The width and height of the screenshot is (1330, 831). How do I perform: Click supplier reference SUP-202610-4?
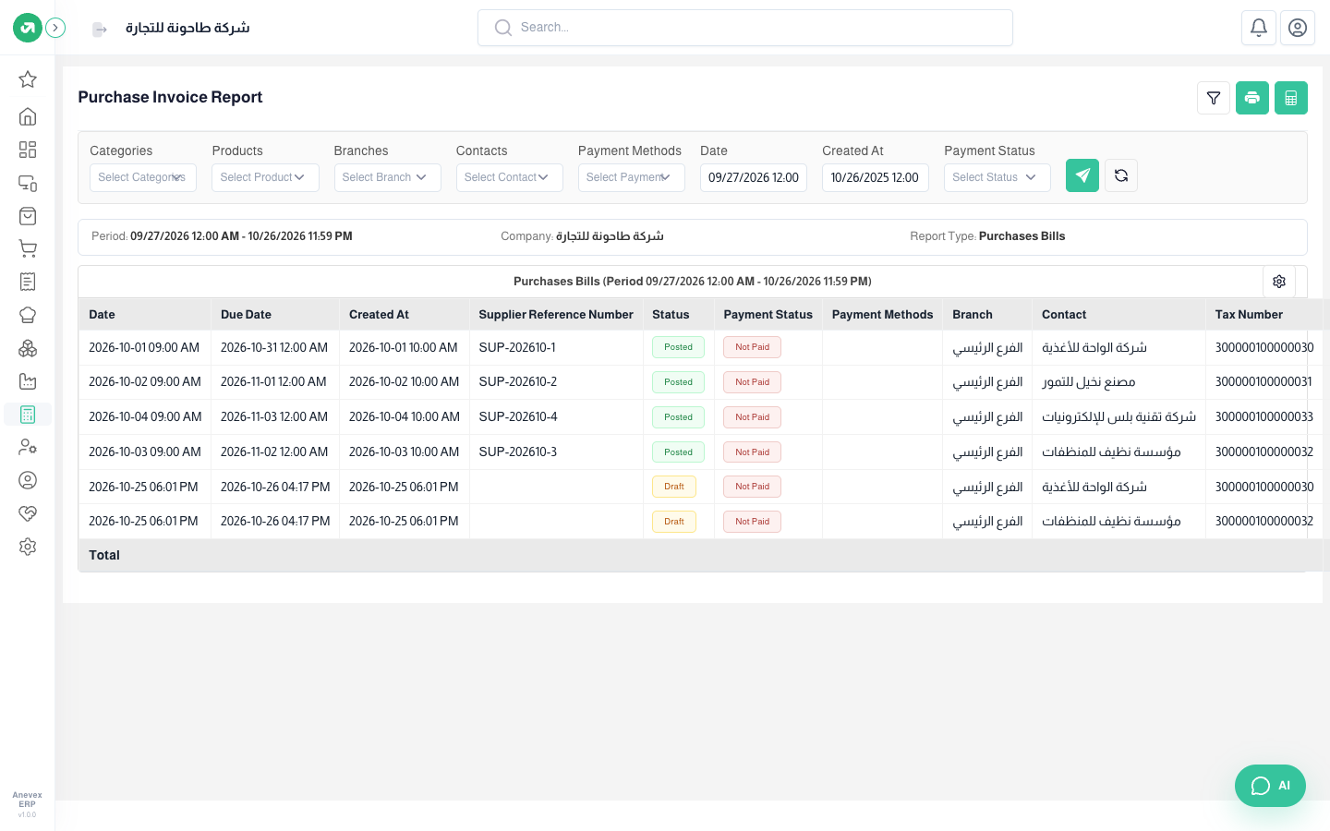tap(518, 417)
